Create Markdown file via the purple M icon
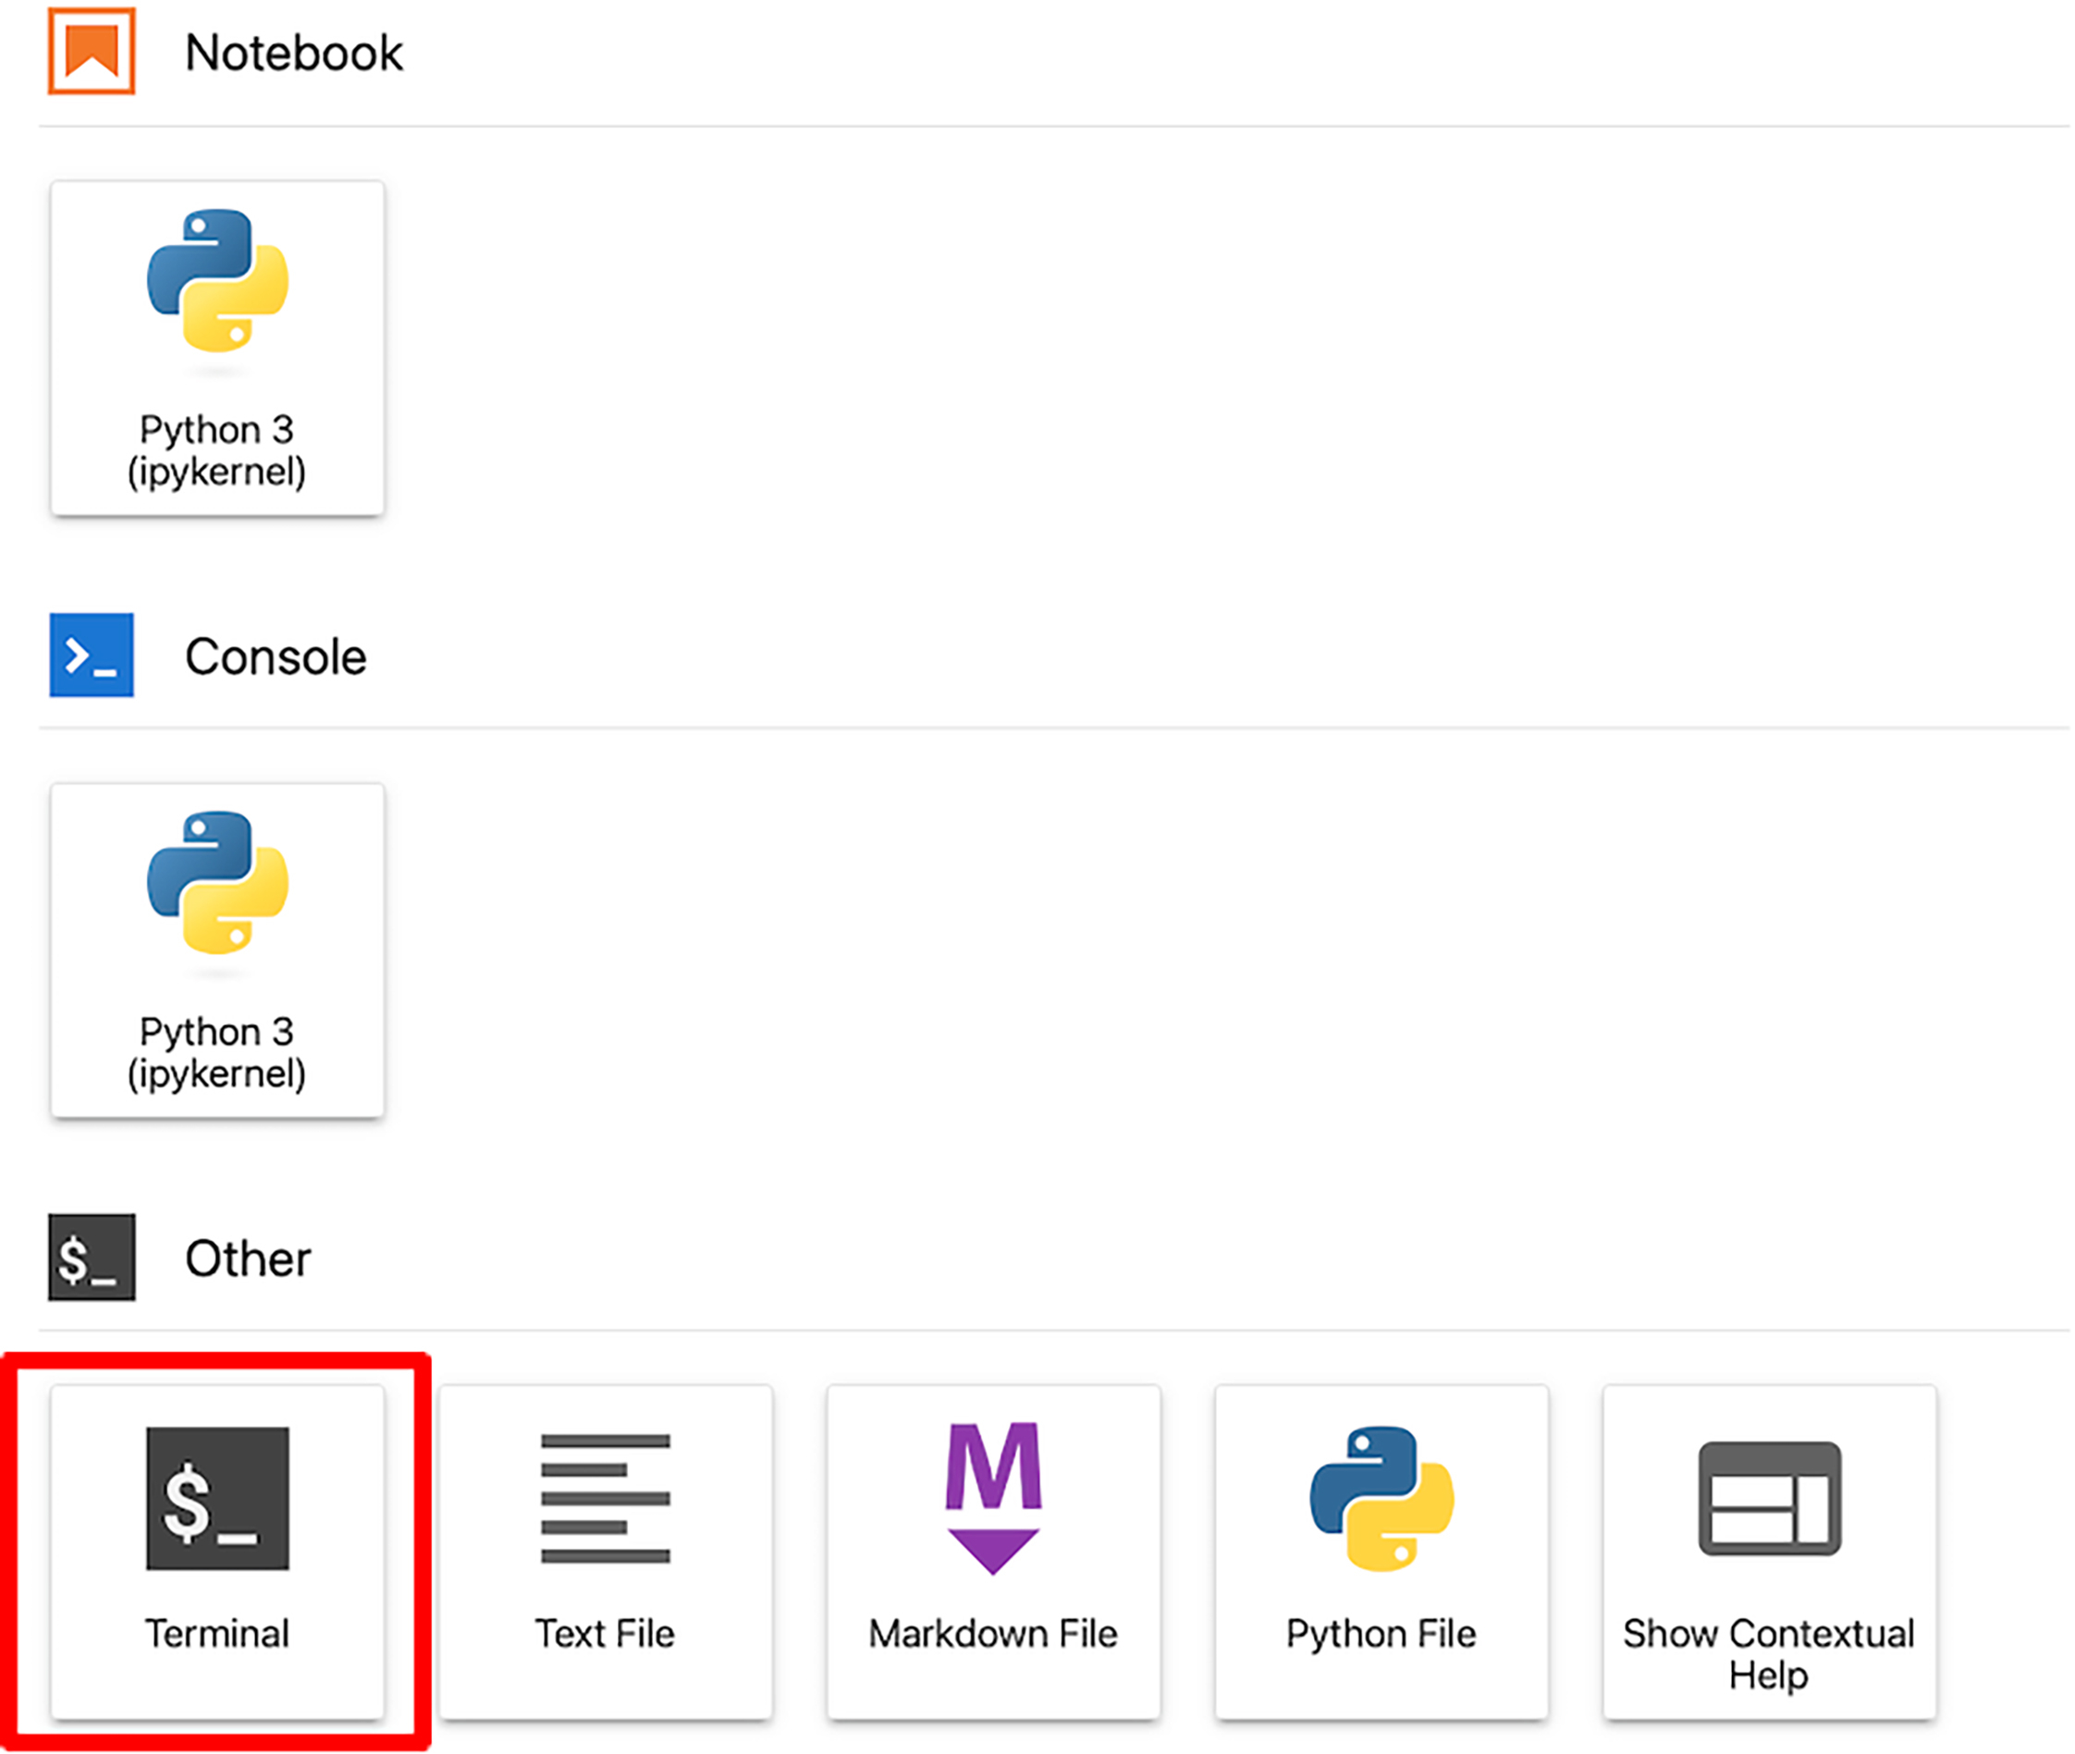This screenshot has width=2075, height=1754. (x=993, y=1499)
